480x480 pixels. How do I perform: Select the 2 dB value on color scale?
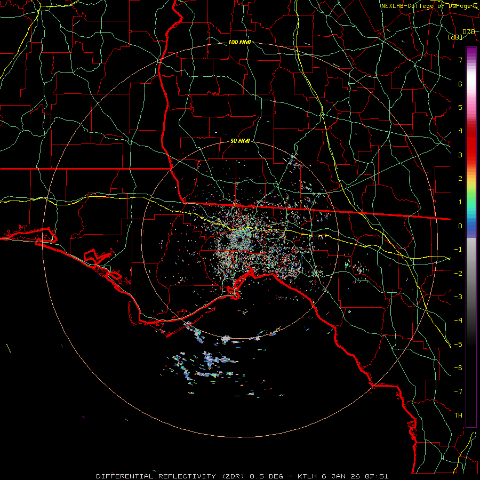(460, 179)
